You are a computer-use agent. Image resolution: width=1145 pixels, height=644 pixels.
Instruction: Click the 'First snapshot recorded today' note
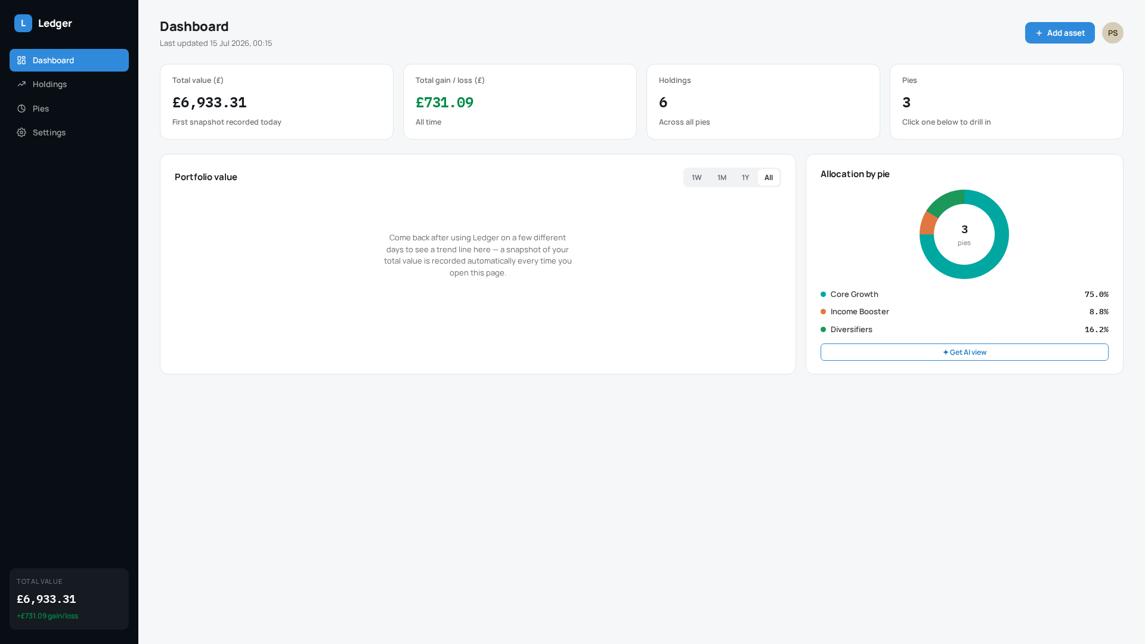[x=227, y=122]
